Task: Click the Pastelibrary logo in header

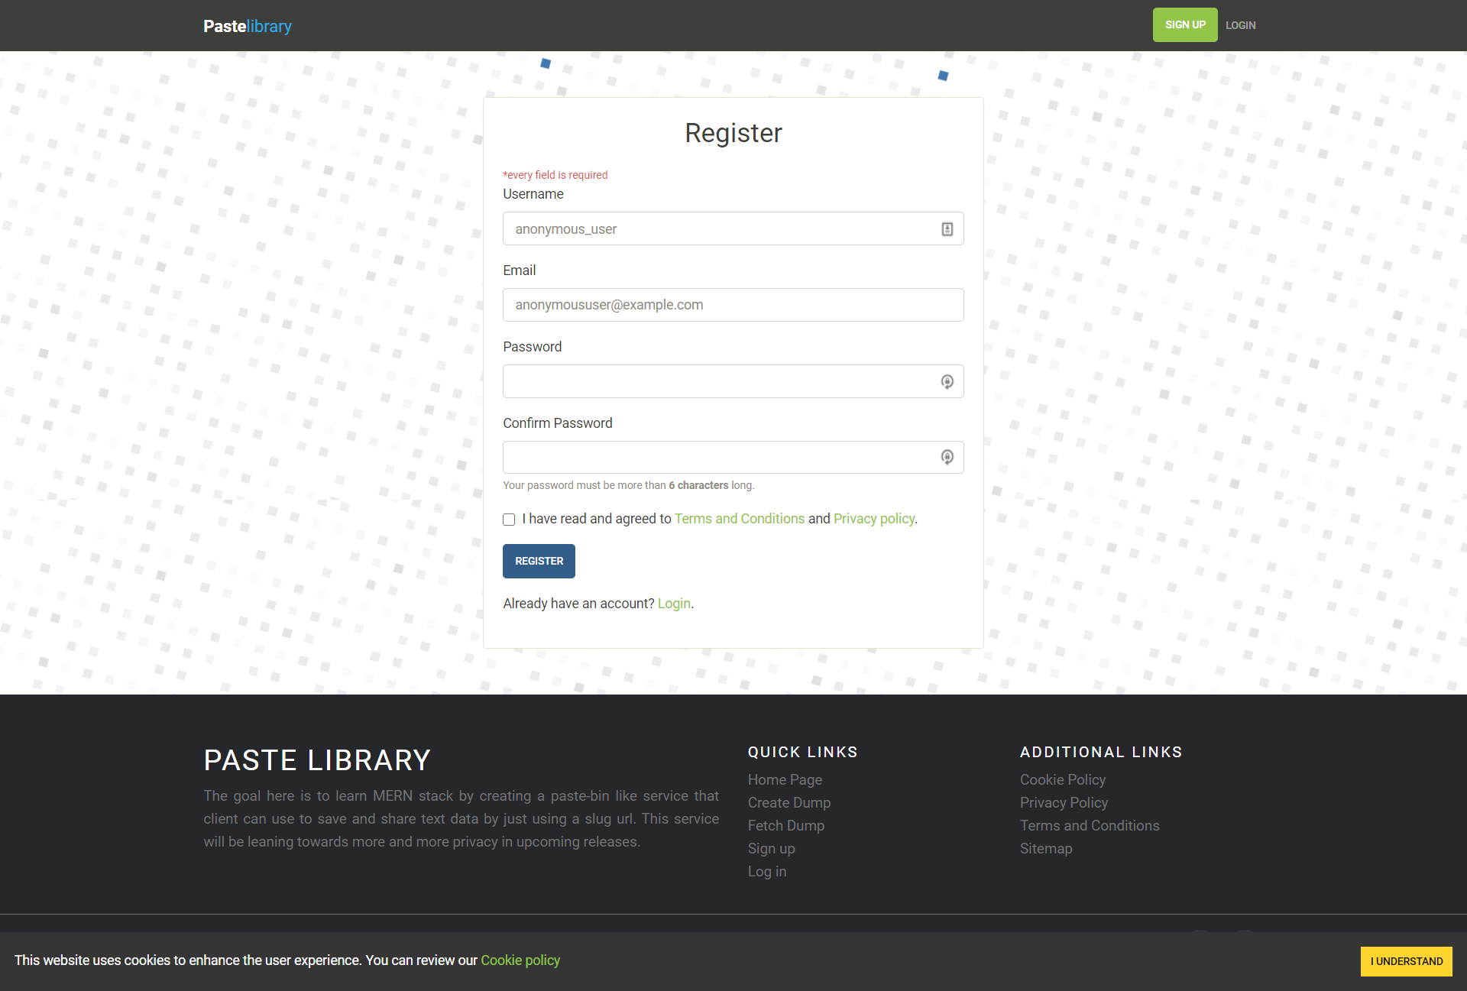Action: click(x=248, y=26)
